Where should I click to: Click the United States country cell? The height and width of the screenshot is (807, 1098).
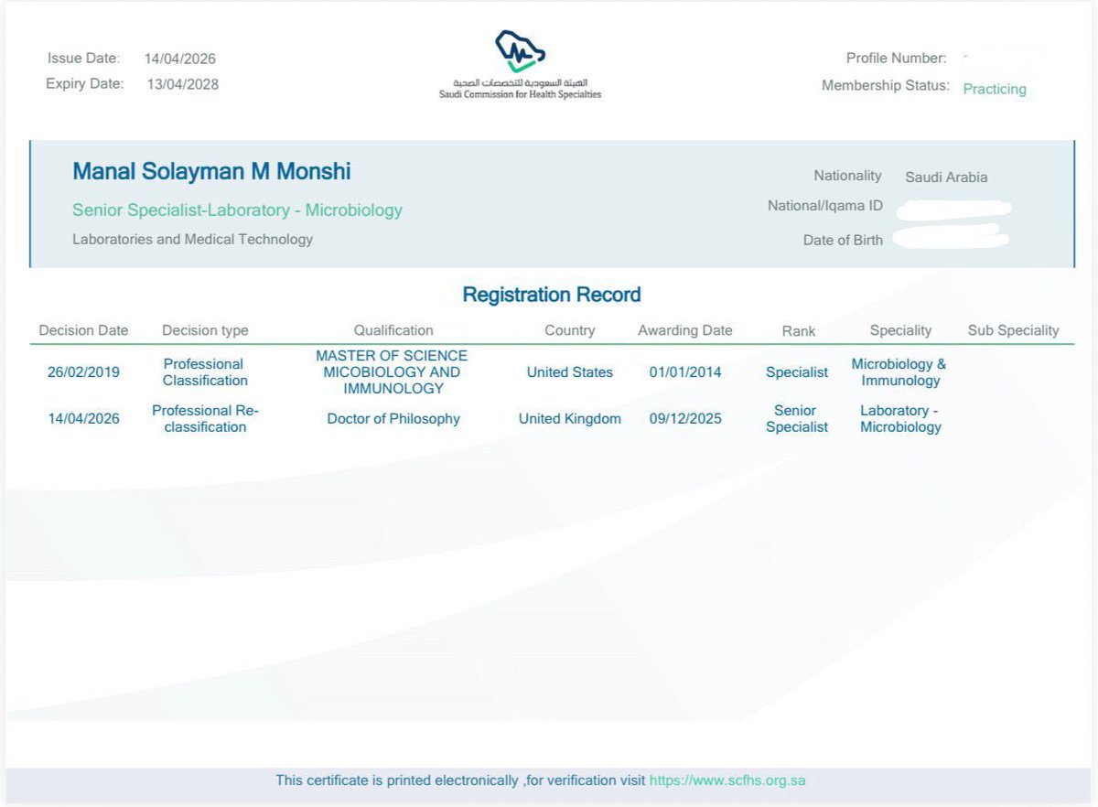click(569, 372)
